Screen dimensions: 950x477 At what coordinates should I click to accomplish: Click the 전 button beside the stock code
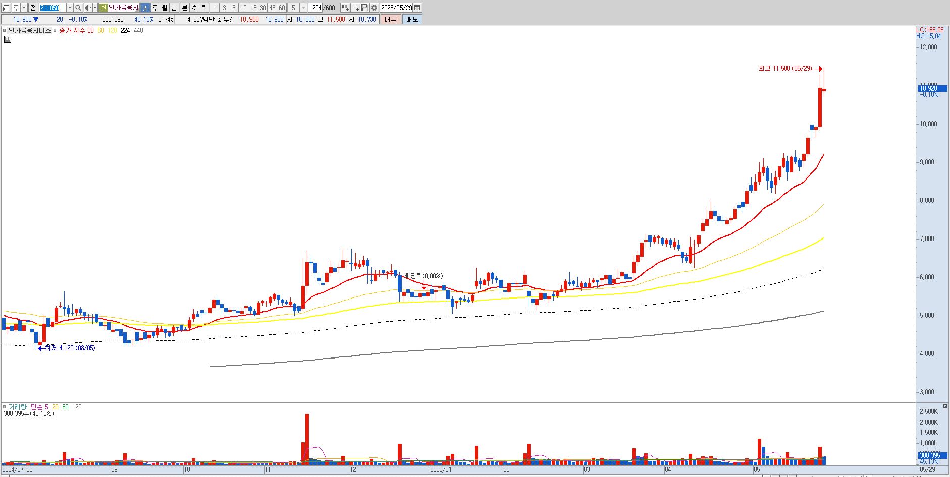(x=33, y=8)
